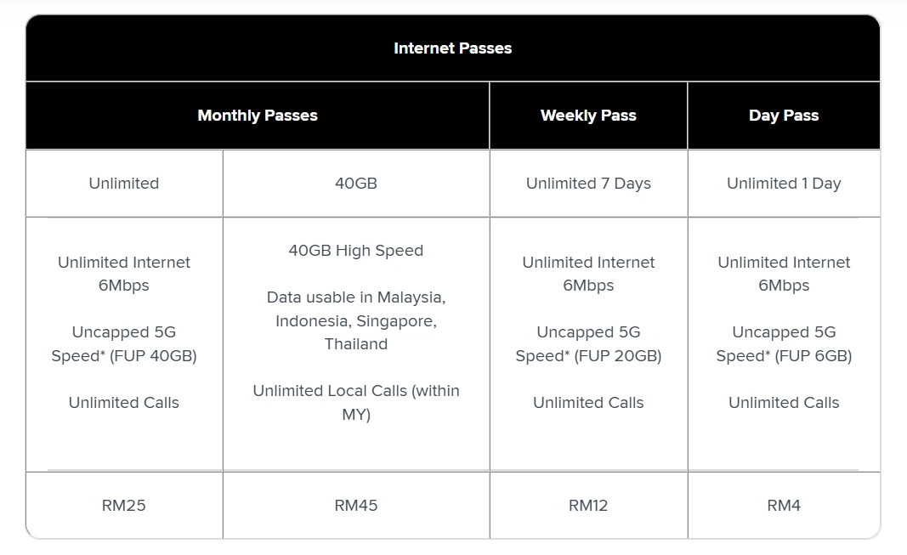907x555 pixels.
Task: Click the RM45 price cell
Action: click(356, 506)
